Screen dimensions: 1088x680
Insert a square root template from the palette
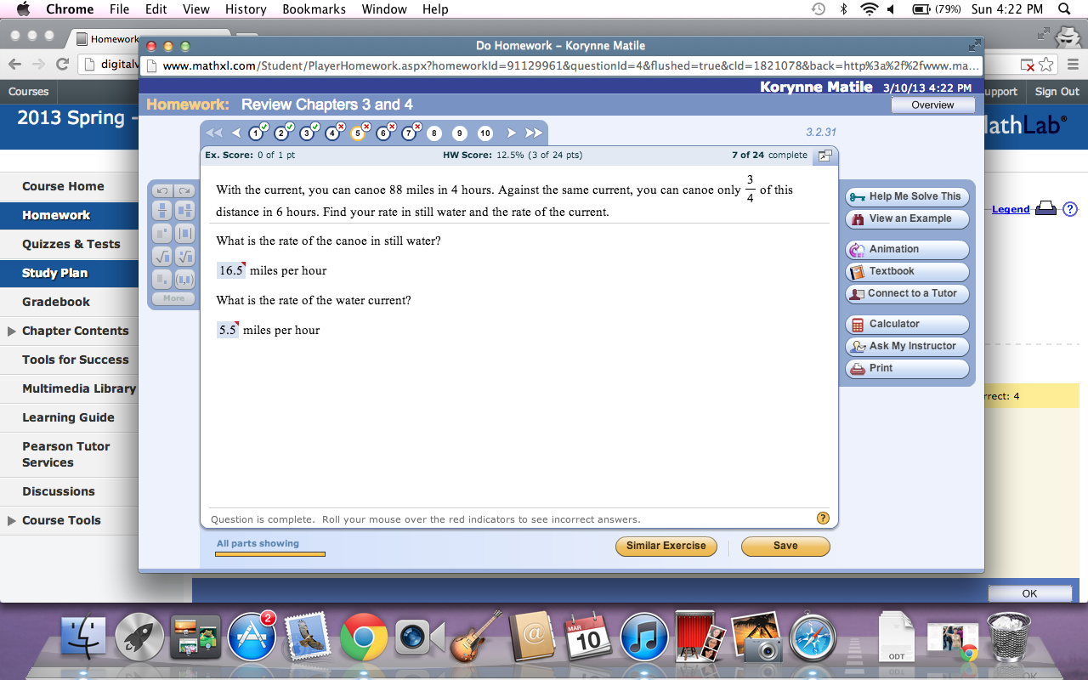162,256
